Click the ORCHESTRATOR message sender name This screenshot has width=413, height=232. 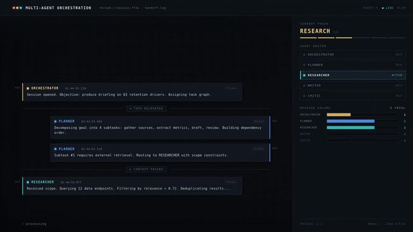click(44, 88)
